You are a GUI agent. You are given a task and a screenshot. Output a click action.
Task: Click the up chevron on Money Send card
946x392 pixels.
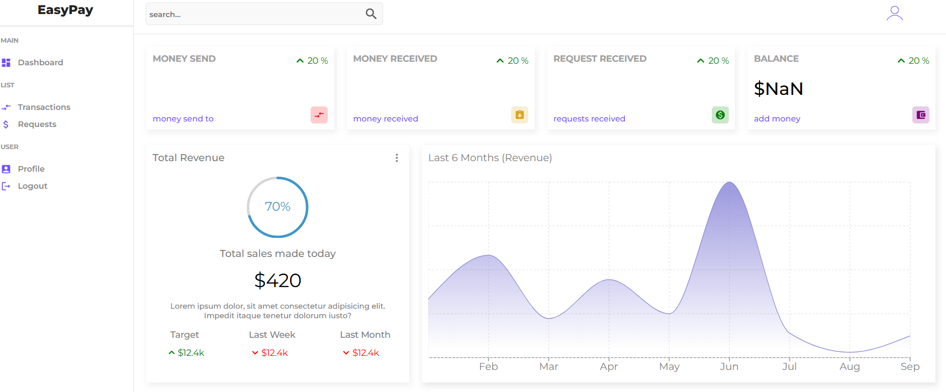pyautogui.click(x=300, y=61)
